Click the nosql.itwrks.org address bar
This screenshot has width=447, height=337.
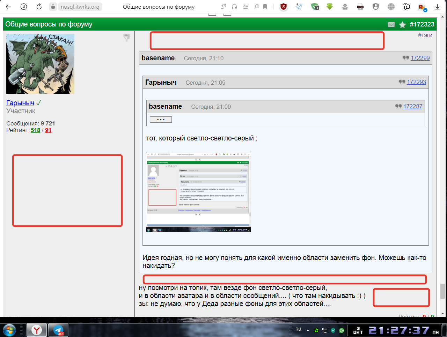[x=80, y=7]
